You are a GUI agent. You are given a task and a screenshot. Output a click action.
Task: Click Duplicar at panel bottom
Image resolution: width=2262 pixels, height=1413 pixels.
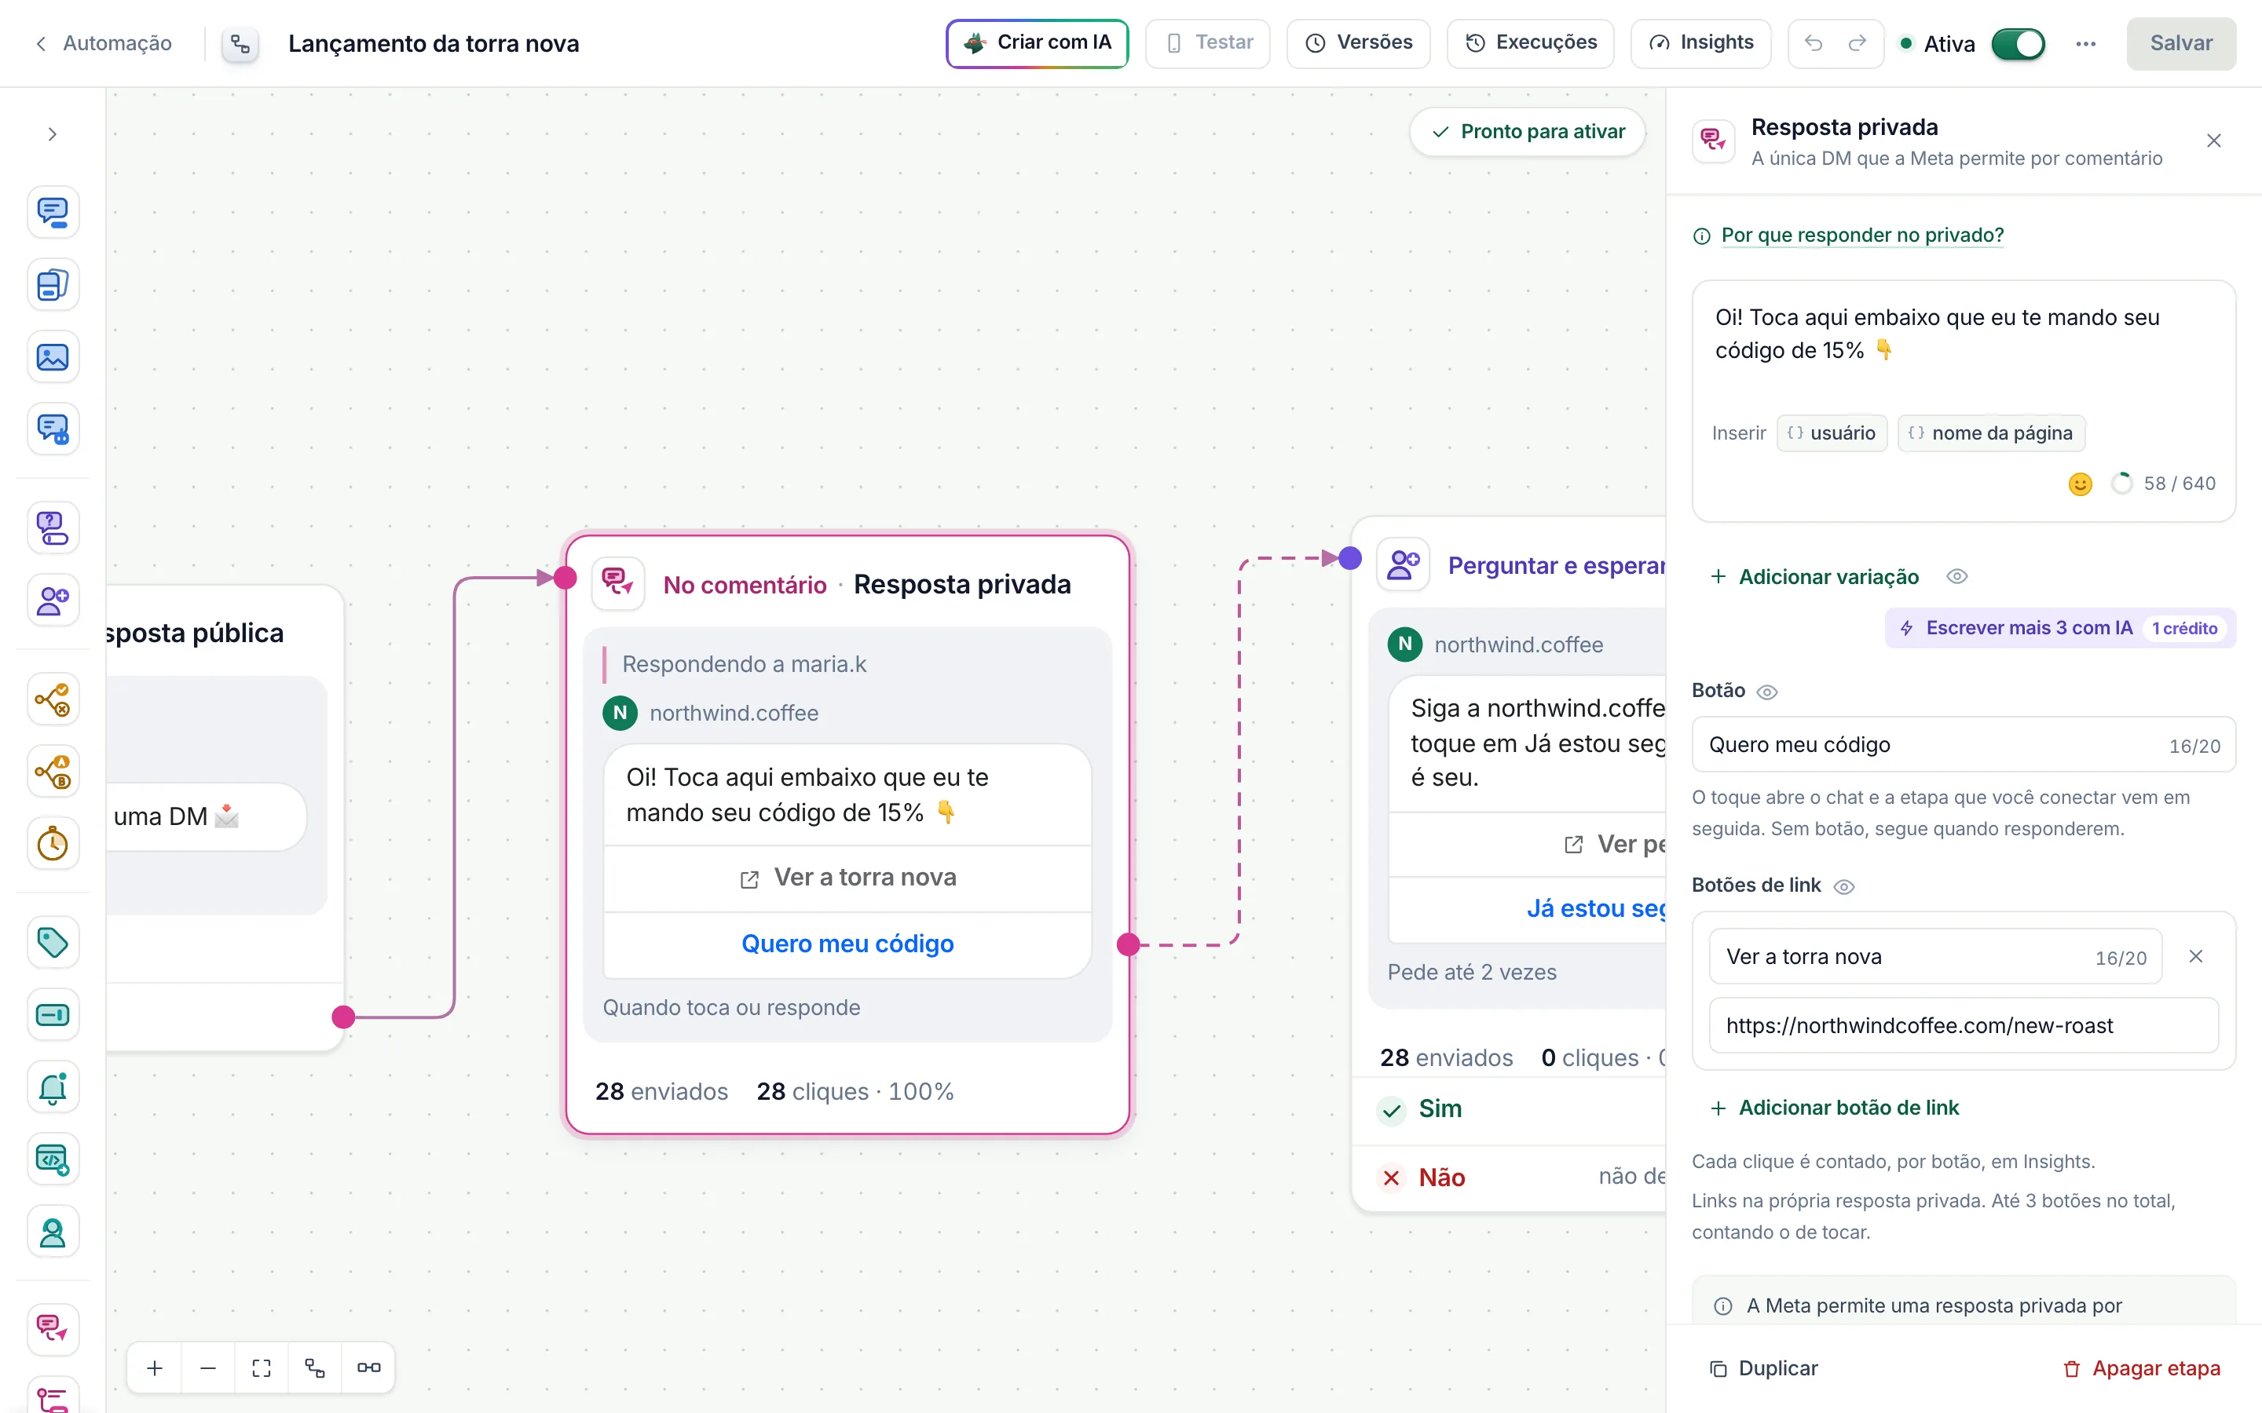(x=1762, y=1369)
